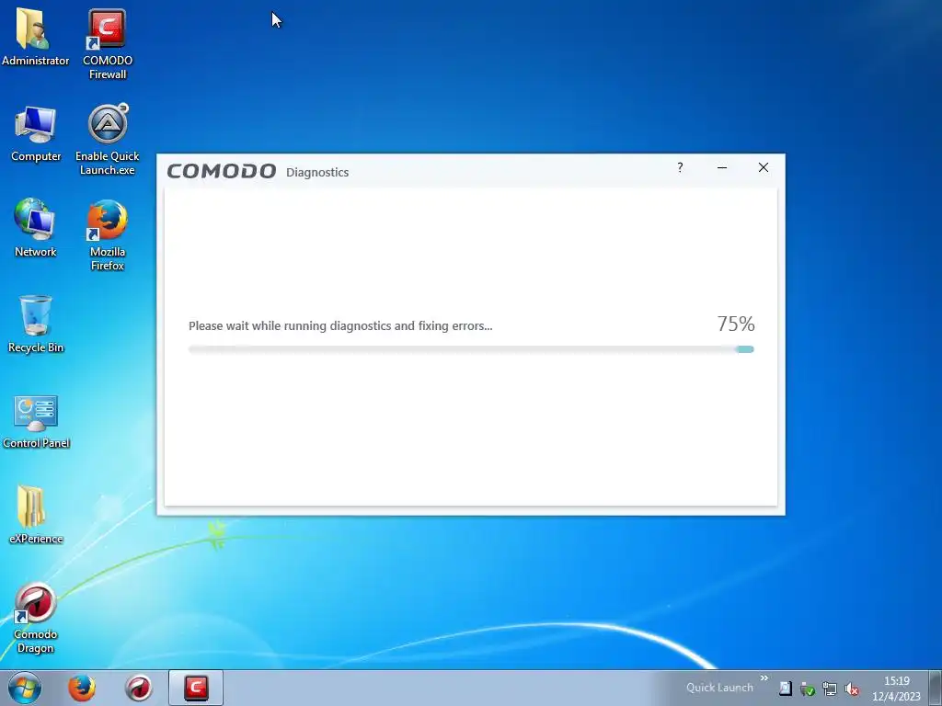
Task: Select the Computer desktop icon
Action: (x=36, y=133)
